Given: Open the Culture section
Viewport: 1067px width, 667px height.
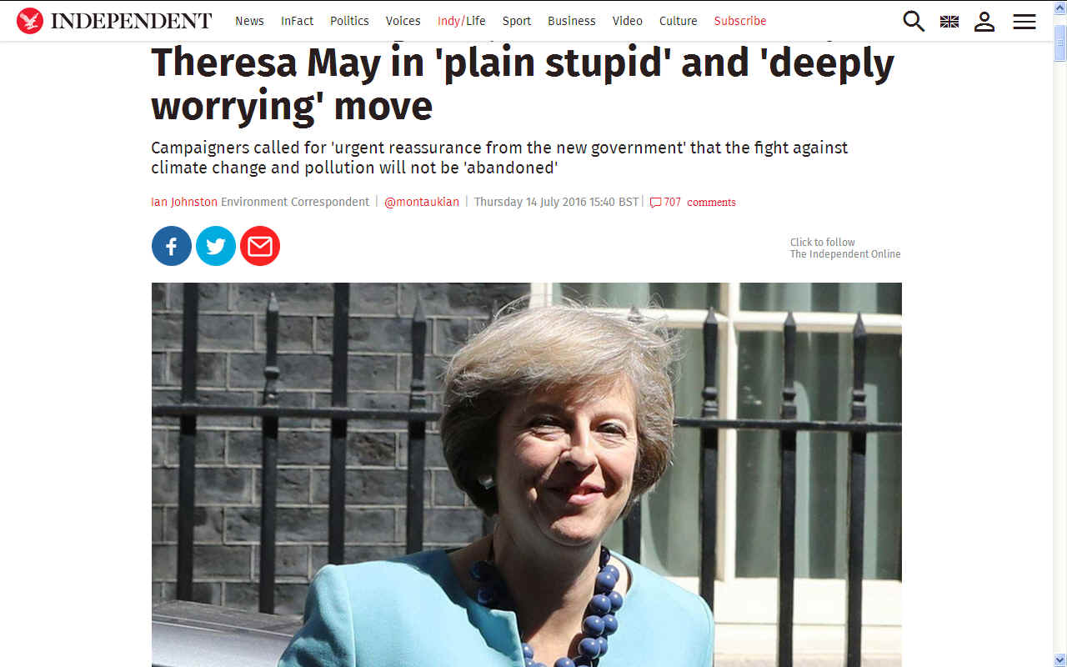Looking at the screenshot, I should pos(679,21).
